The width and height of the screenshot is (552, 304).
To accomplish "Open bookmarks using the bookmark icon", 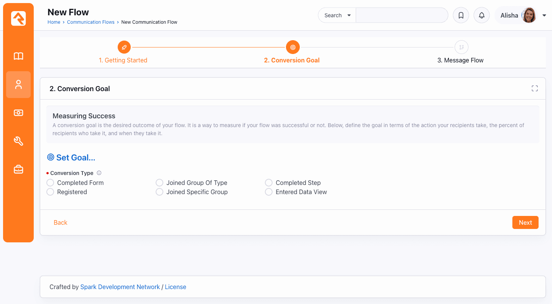I will pyautogui.click(x=461, y=15).
